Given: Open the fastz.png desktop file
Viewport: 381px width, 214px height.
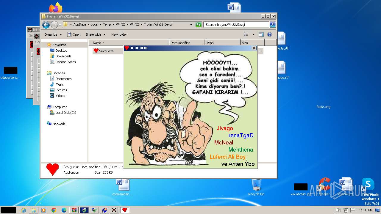Looking at the screenshot, I should pos(323,102).
